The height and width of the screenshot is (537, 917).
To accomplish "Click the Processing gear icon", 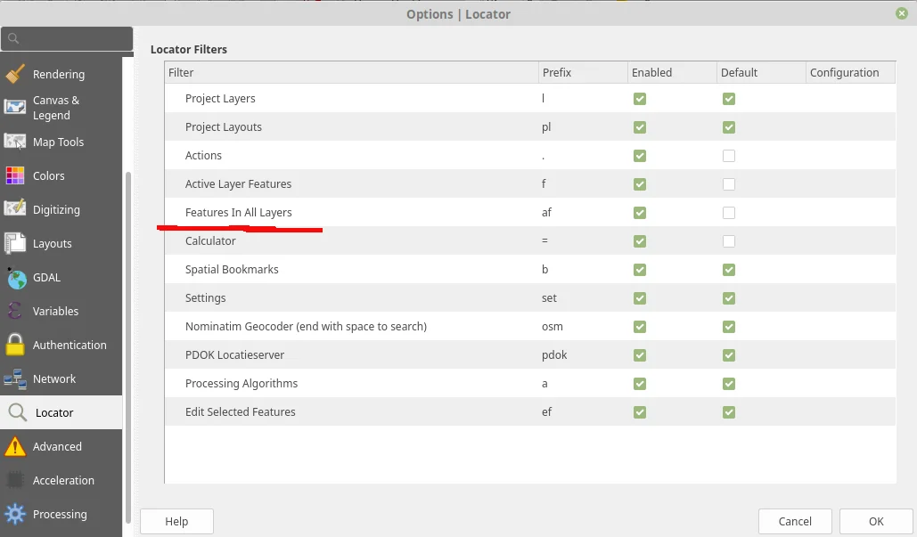I will [15, 514].
